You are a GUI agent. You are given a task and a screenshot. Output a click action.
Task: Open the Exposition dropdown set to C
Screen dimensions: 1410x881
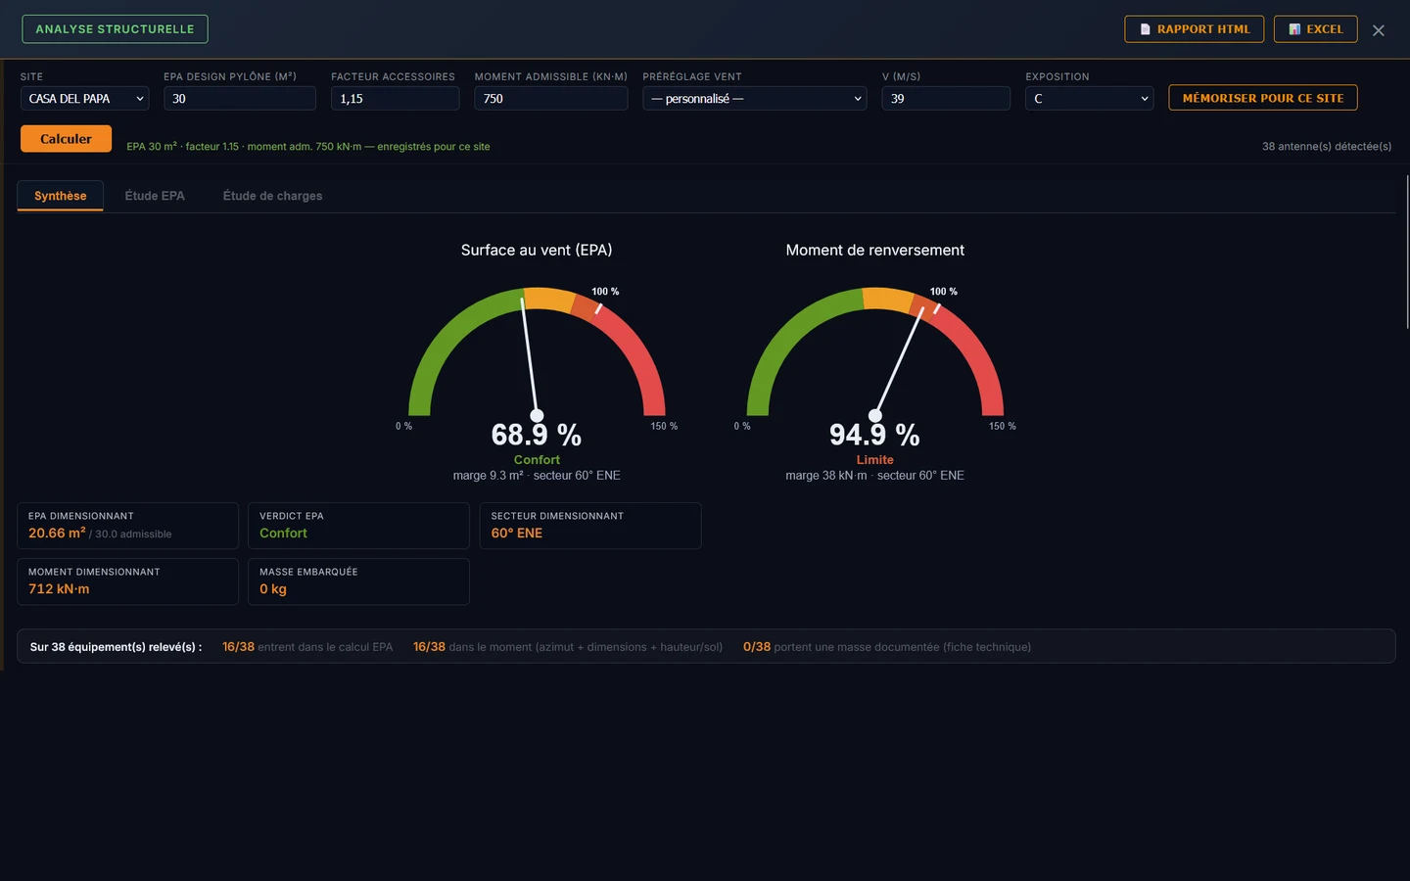(1089, 98)
